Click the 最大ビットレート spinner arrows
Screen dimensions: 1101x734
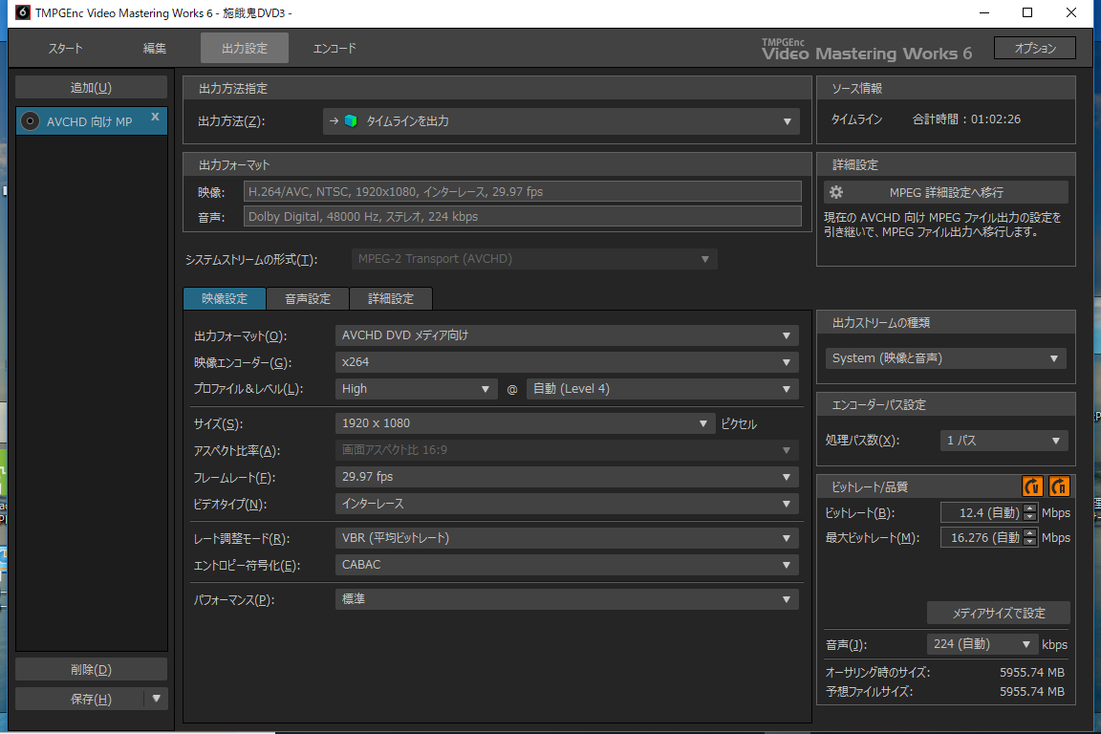click(1030, 537)
